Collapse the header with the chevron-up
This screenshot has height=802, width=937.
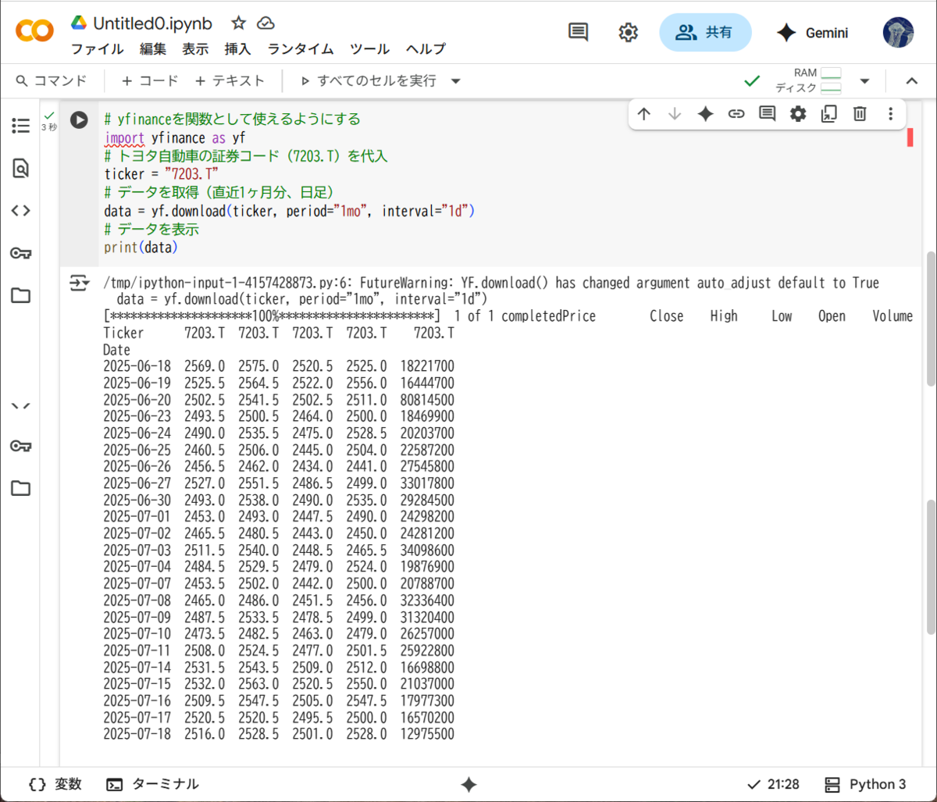911,81
